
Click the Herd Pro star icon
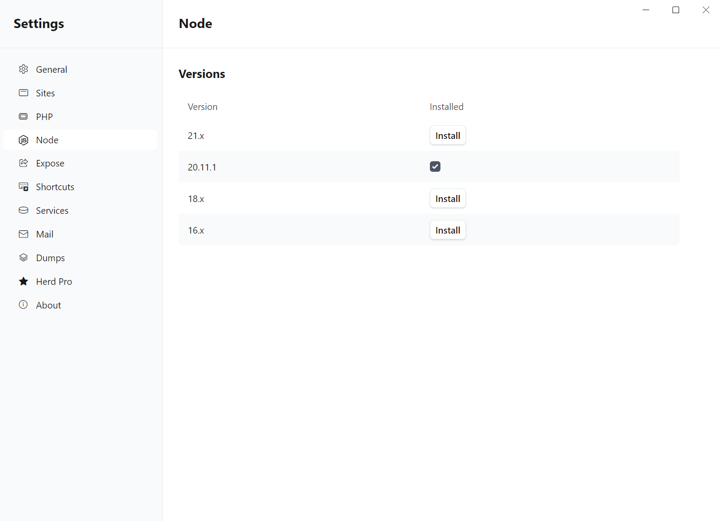23,281
